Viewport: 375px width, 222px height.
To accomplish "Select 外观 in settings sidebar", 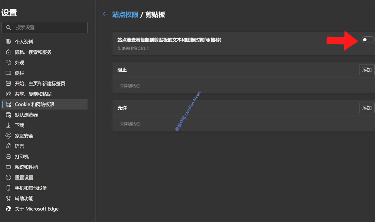I will click(45, 62).
